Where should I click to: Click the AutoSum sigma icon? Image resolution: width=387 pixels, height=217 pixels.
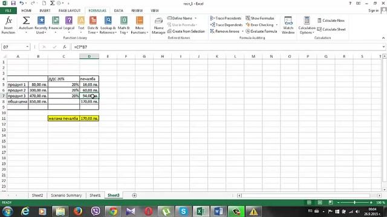click(26, 20)
